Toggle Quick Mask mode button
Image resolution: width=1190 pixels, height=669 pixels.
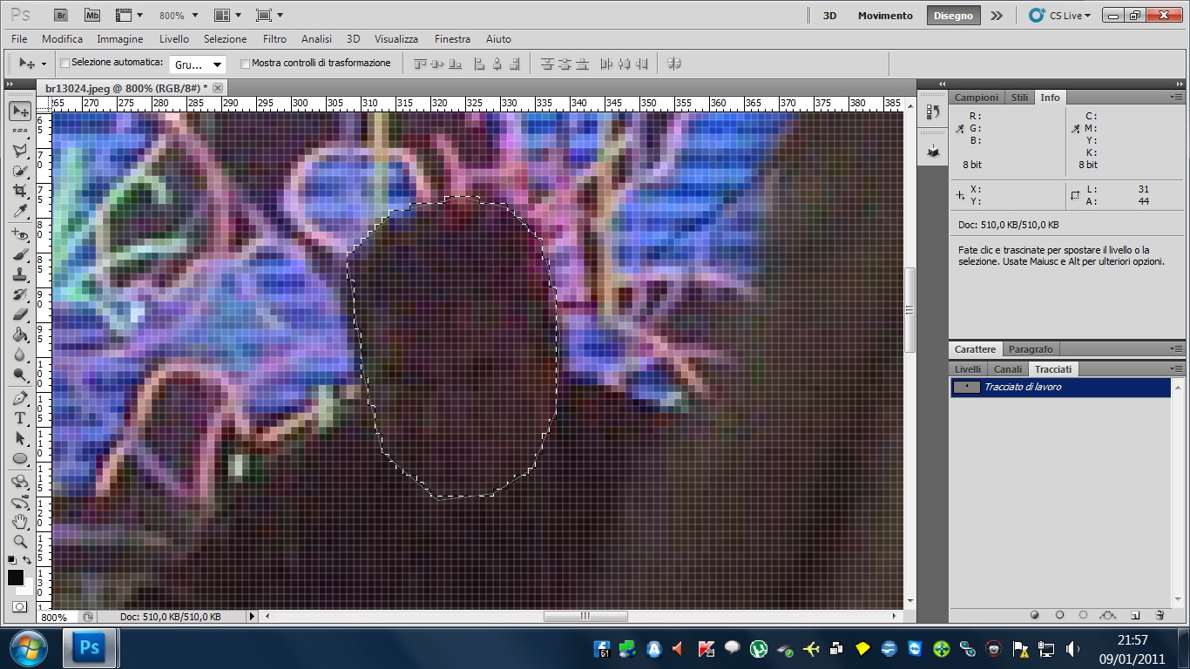tap(19, 606)
